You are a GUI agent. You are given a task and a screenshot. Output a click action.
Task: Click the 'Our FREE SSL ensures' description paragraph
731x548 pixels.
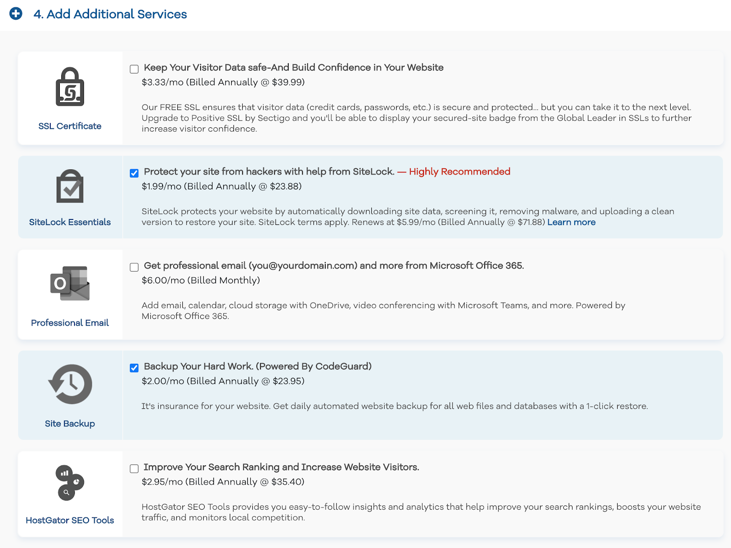[417, 118]
